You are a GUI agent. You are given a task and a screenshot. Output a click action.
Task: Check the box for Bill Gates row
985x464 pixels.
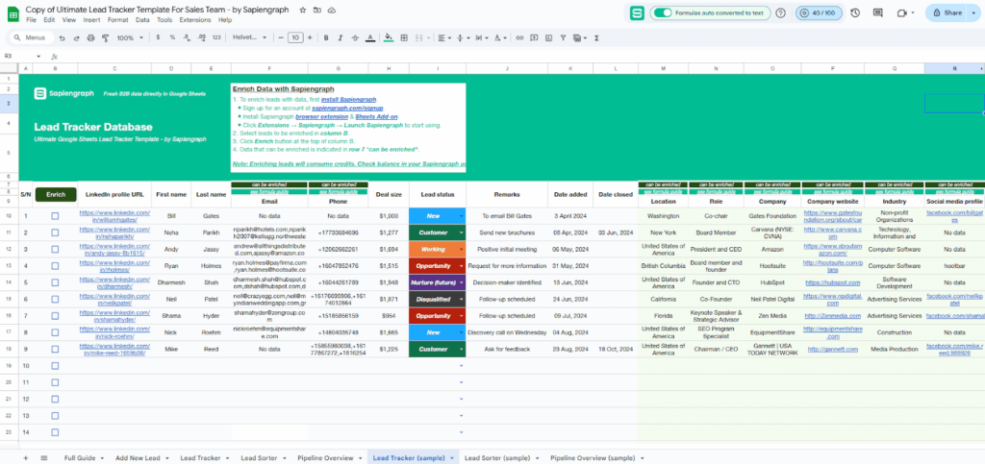coord(55,215)
